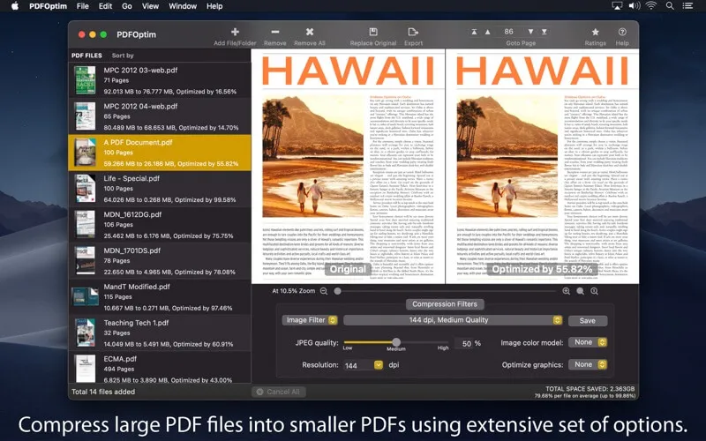Open the 144 dpi, Medium Quality preset dropdown
706x441 pixels.
pos(453,320)
